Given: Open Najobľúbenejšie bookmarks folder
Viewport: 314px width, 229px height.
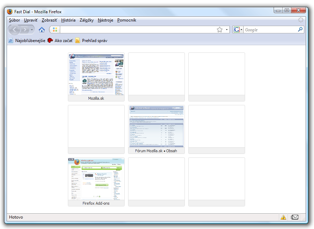Looking at the screenshot, I should point(27,41).
